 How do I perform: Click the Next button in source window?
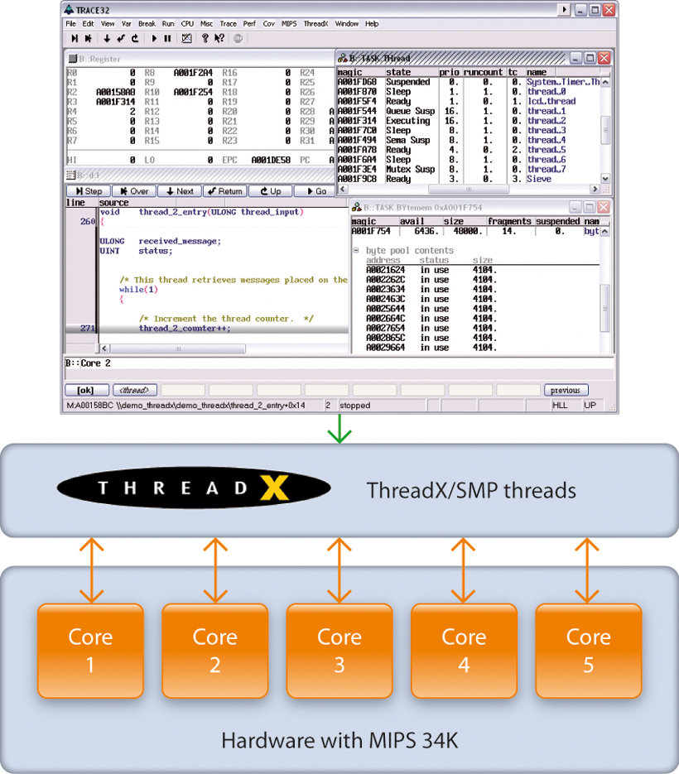coord(179,191)
